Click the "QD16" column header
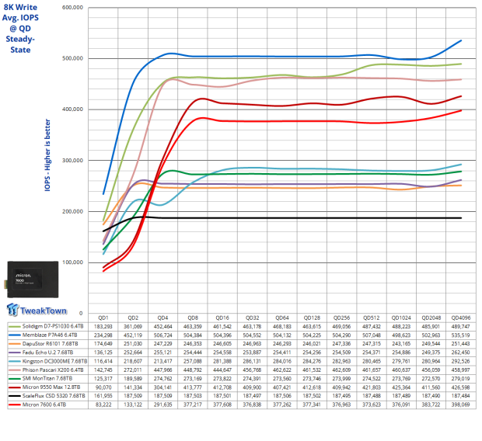 [x=222, y=318]
